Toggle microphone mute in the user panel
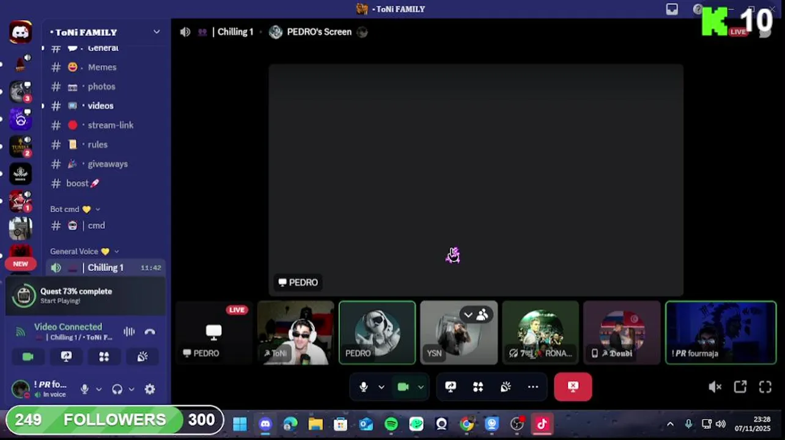Viewport: 785px width, 440px height. click(x=85, y=389)
